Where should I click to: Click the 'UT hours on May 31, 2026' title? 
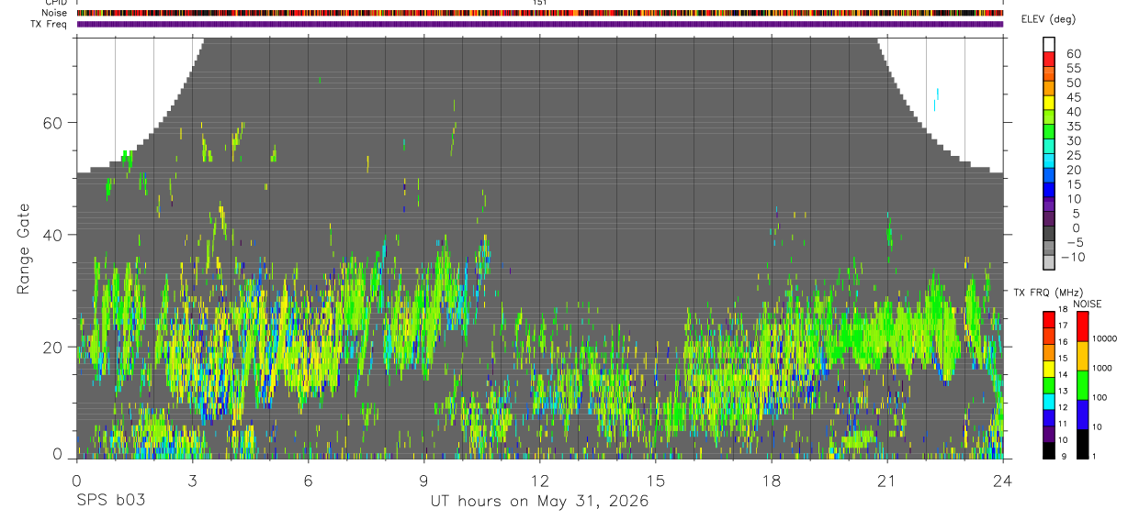[x=540, y=502]
